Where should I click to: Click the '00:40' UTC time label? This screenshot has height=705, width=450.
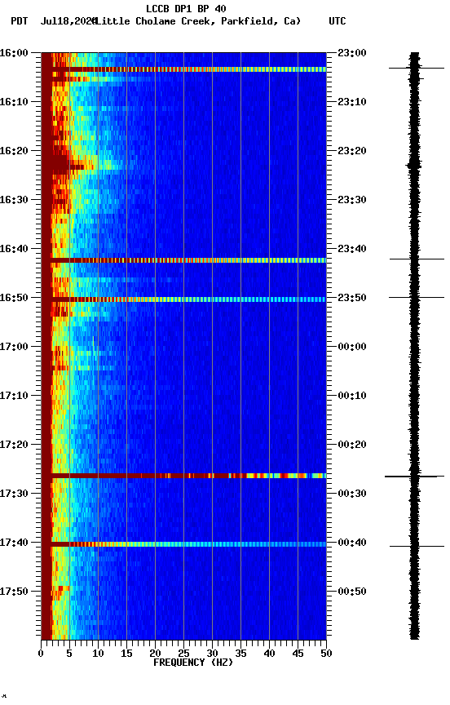(x=352, y=543)
